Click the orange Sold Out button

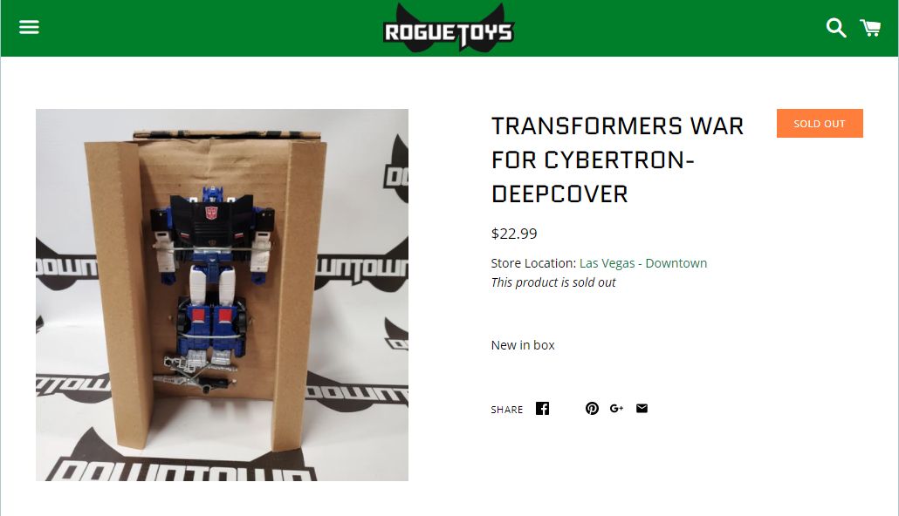click(x=820, y=123)
